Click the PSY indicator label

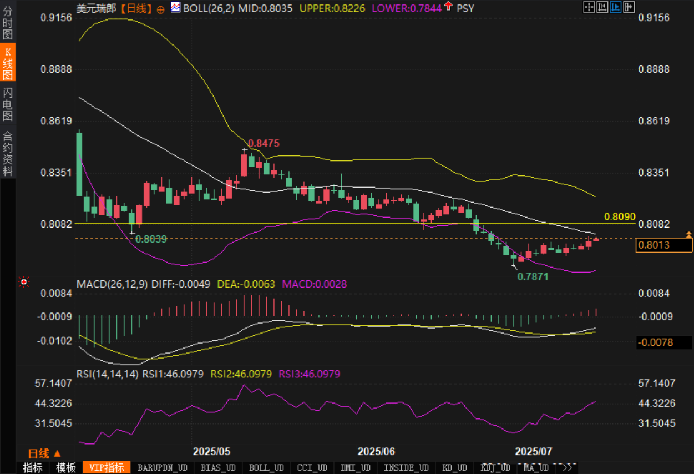(466, 8)
